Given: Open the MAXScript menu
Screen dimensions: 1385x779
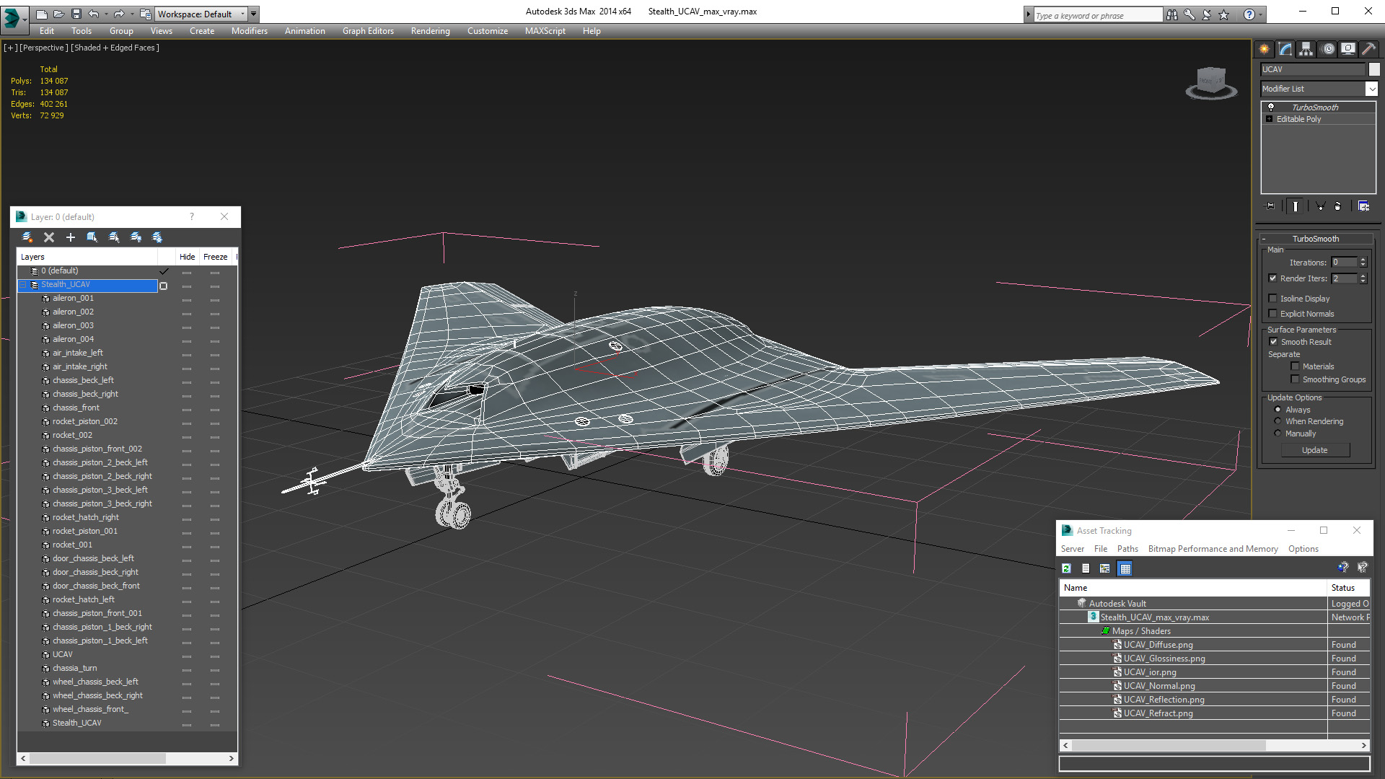Looking at the screenshot, I should 545,31.
